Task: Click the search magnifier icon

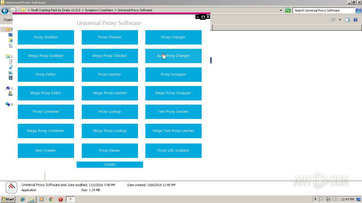Action: pyautogui.click(x=358, y=10)
